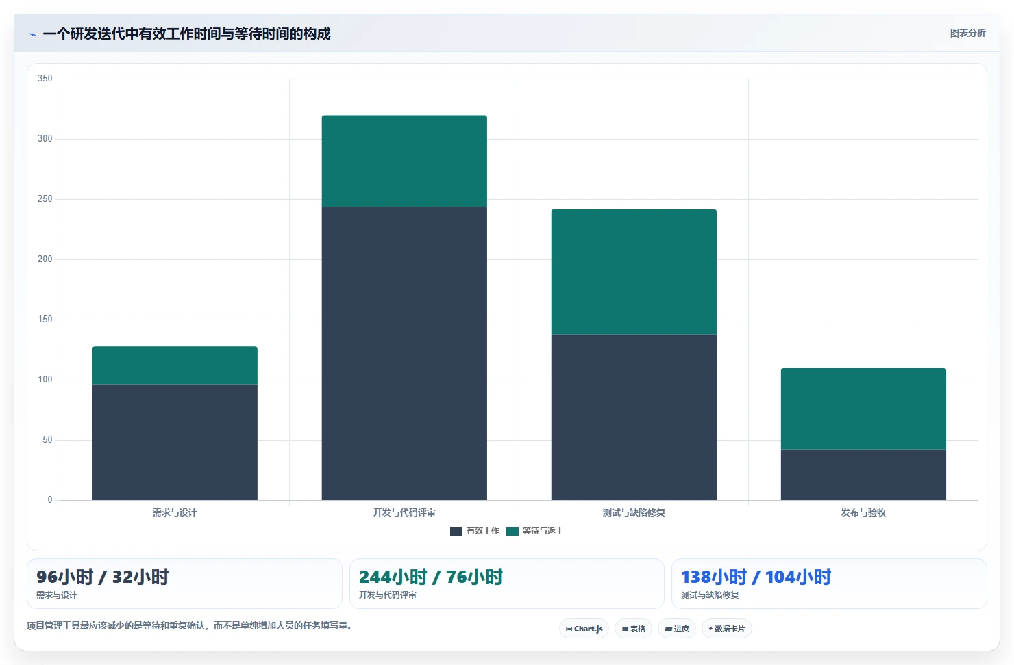Click the 图表分析 label in the header
This screenshot has height=665, width=1014.
point(967,33)
